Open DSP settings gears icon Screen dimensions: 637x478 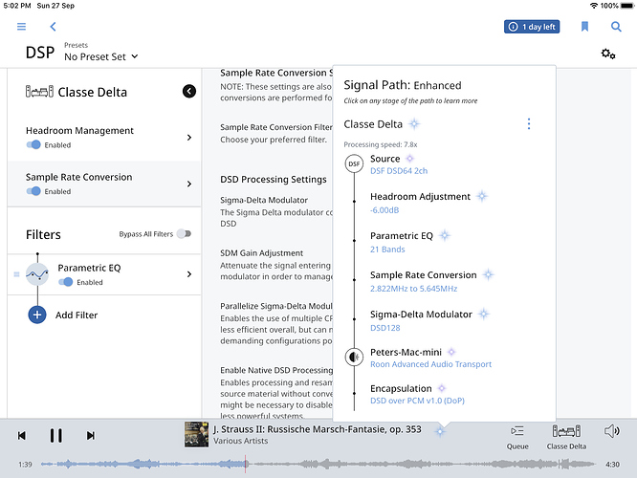(608, 54)
